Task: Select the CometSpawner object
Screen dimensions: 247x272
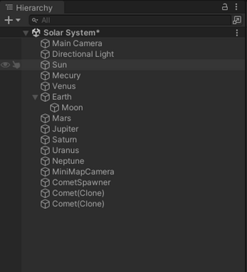Action: pyautogui.click(x=81, y=183)
